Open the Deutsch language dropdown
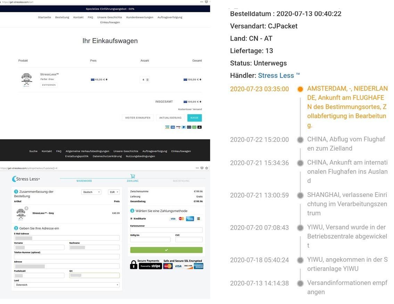This screenshot has width=394, height=304. [91, 192]
